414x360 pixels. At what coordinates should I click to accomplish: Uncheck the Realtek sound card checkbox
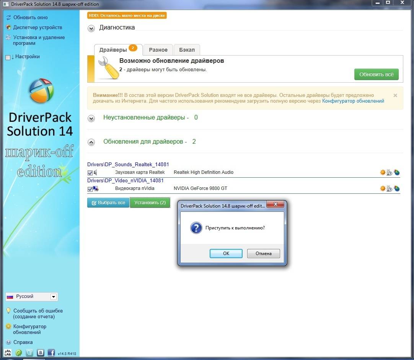pyautogui.click(x=90, y=173)
